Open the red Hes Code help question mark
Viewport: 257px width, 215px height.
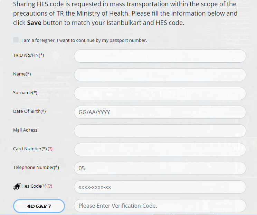[x=50, y=186]
